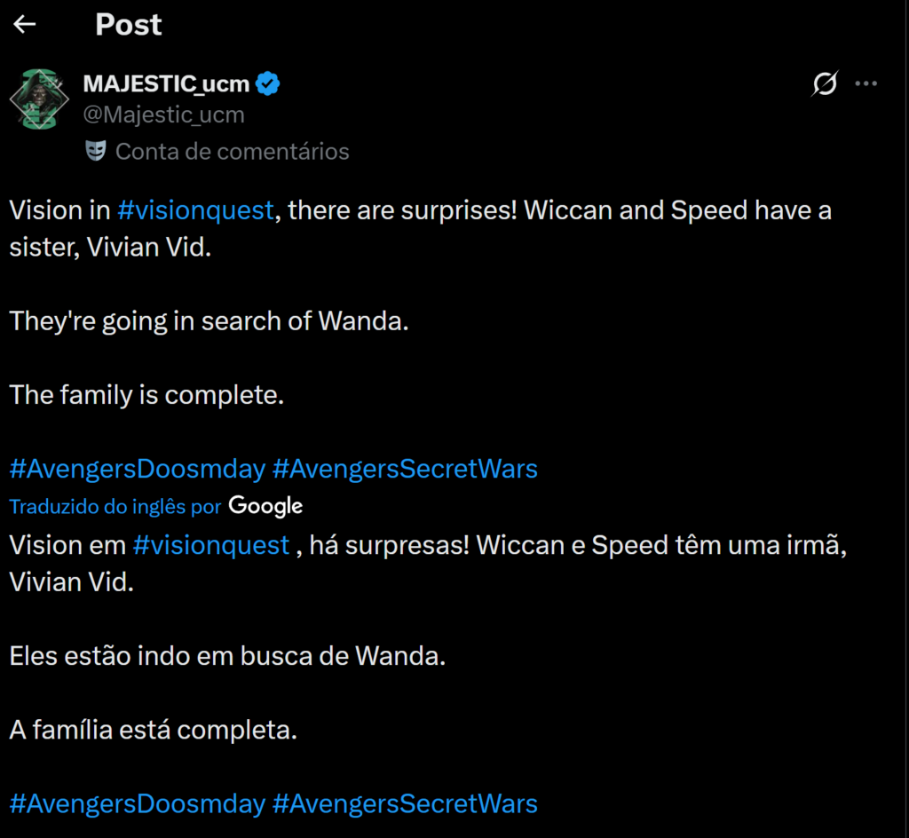Screen dimensions: 909x838
Task: Click the sentence 'The family is complete.'
Action: tap(145, 395)
